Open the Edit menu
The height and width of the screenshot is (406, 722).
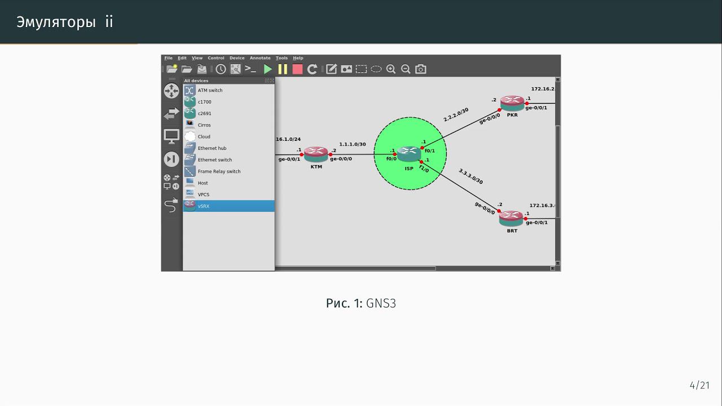(x=182, y=58)
